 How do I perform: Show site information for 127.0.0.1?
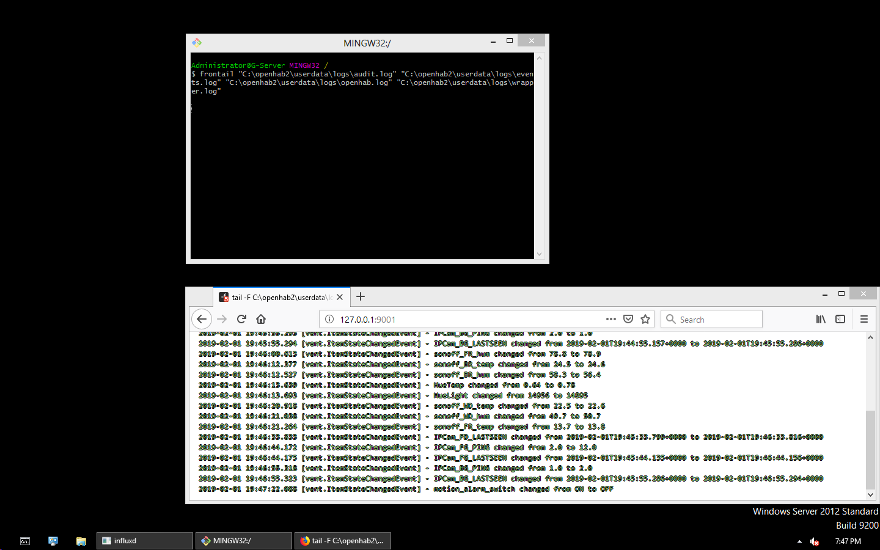[x=329, y=319]
